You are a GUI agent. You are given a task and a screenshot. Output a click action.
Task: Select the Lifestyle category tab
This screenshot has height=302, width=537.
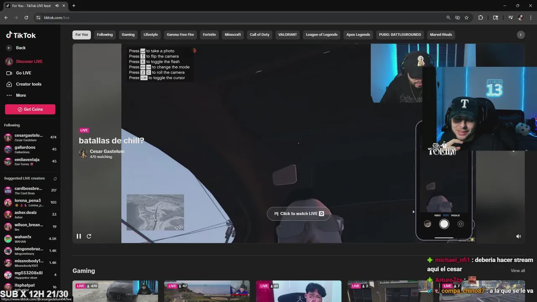(151, 35)
